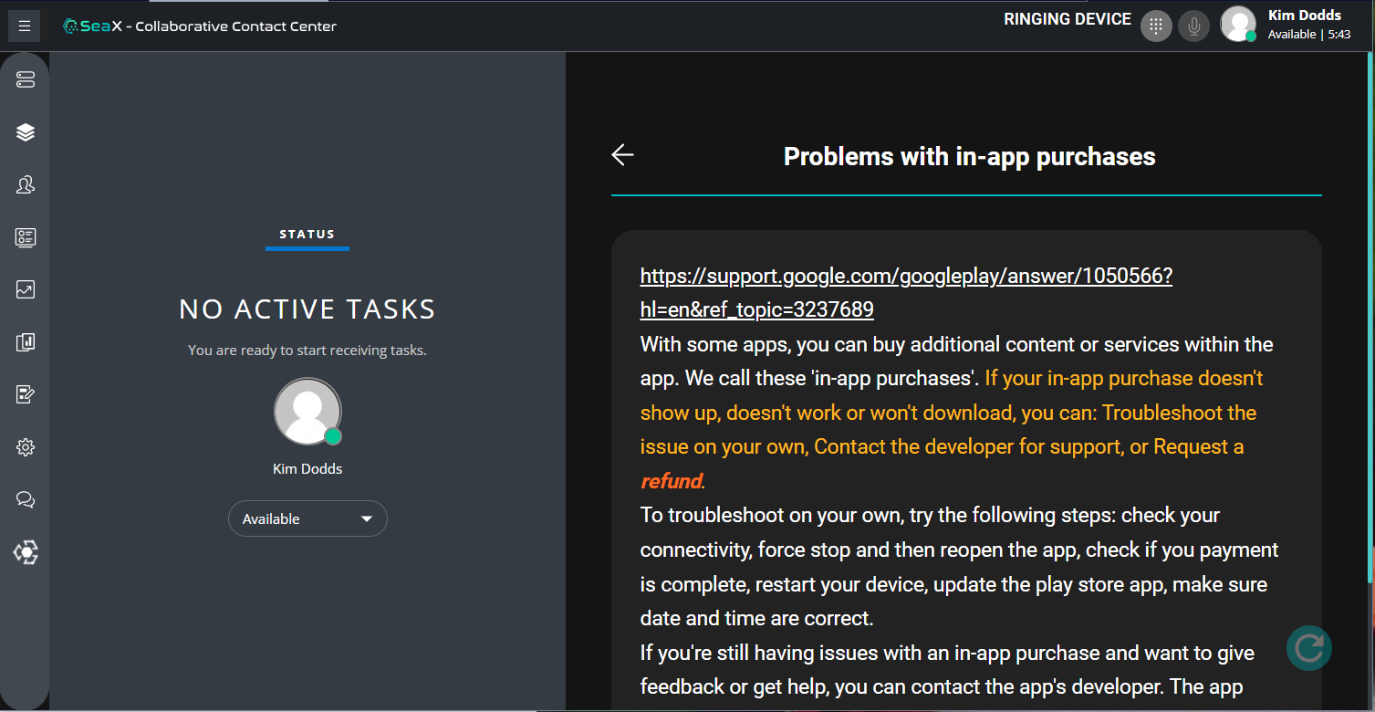Open the chat bubbles icon in sidebar

tap(26, 500)
